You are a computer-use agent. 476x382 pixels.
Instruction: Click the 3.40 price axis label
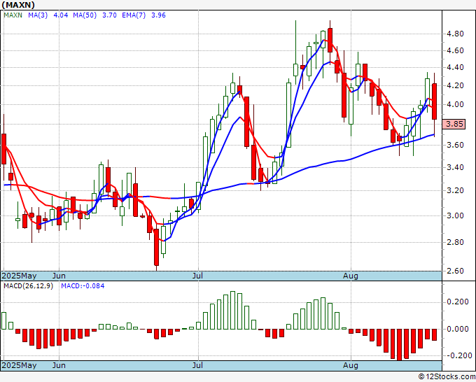click(x=455, y=167)
